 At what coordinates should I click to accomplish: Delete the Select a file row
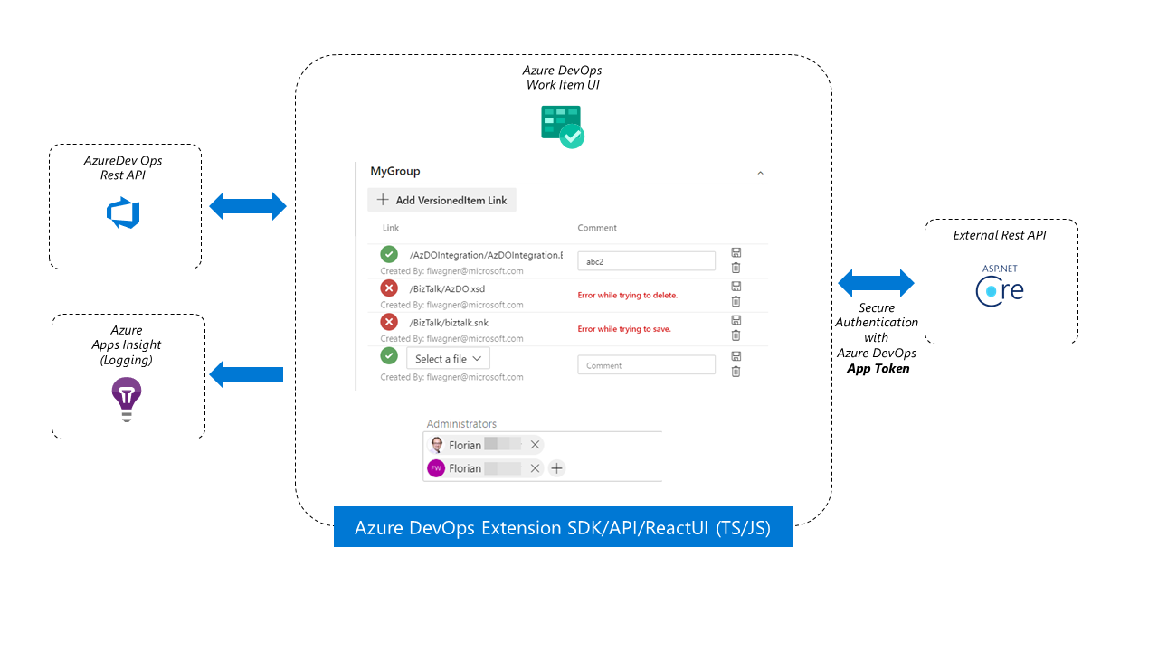(736, 372)
